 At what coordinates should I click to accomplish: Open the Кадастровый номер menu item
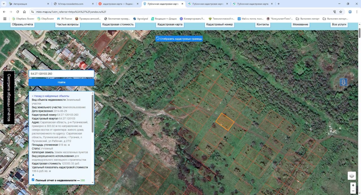tap(219, 24)
